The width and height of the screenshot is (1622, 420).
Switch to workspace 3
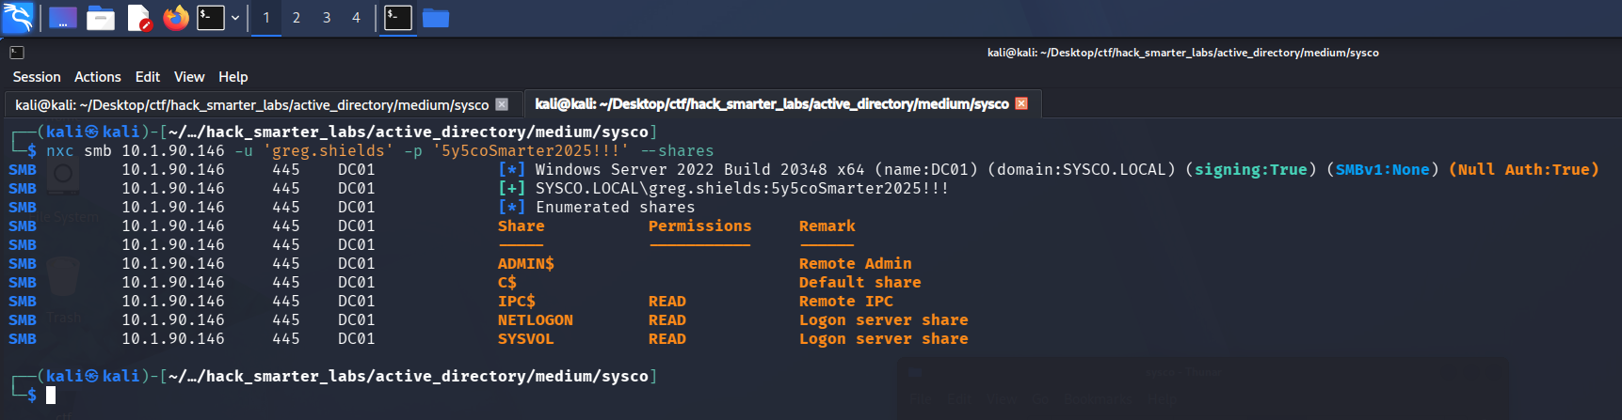(327, 18)
